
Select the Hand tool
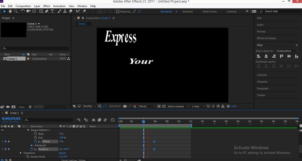click(x=10, y=11)
